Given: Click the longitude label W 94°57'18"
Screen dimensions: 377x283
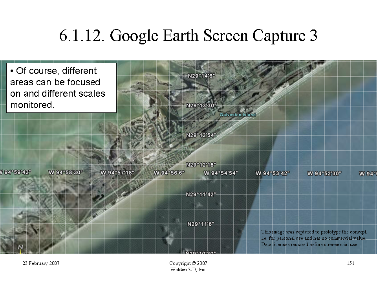Looking at the screenshot, I should pos(117,173).
